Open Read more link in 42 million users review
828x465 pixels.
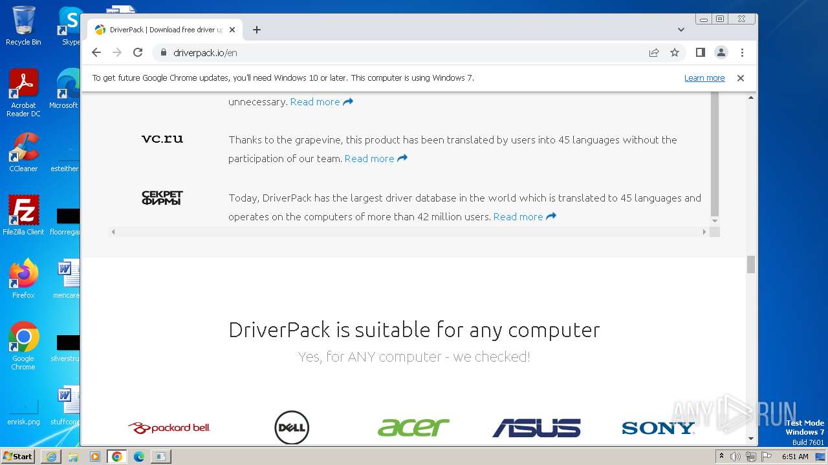(x=525, y=216)
